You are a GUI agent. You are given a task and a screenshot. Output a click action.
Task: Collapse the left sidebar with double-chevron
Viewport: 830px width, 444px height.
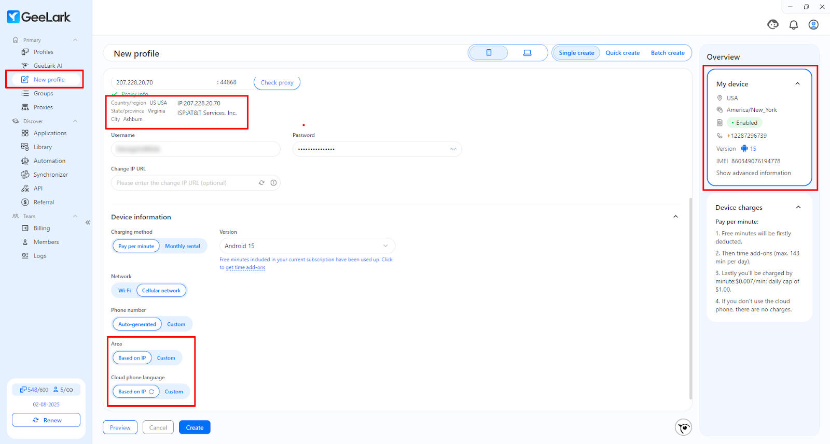pos(88,222)
